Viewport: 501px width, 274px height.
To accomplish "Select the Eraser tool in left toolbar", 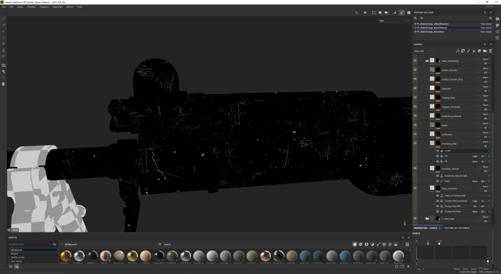I will (3, 25).
